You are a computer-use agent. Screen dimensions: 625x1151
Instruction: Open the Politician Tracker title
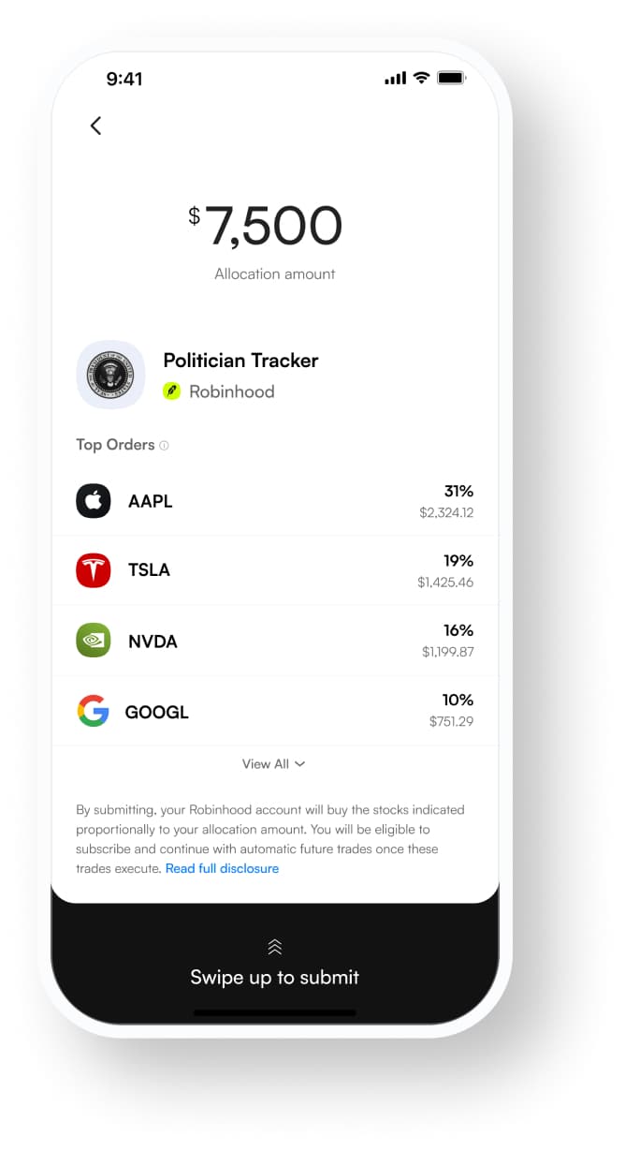240,361
